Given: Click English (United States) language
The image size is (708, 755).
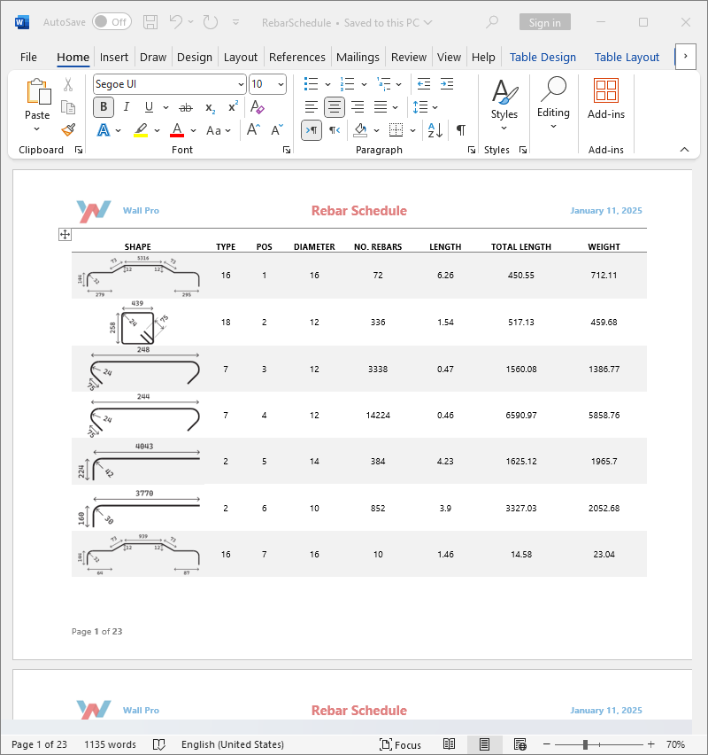Looking at the screenshot, I should (x=232, y=744).
